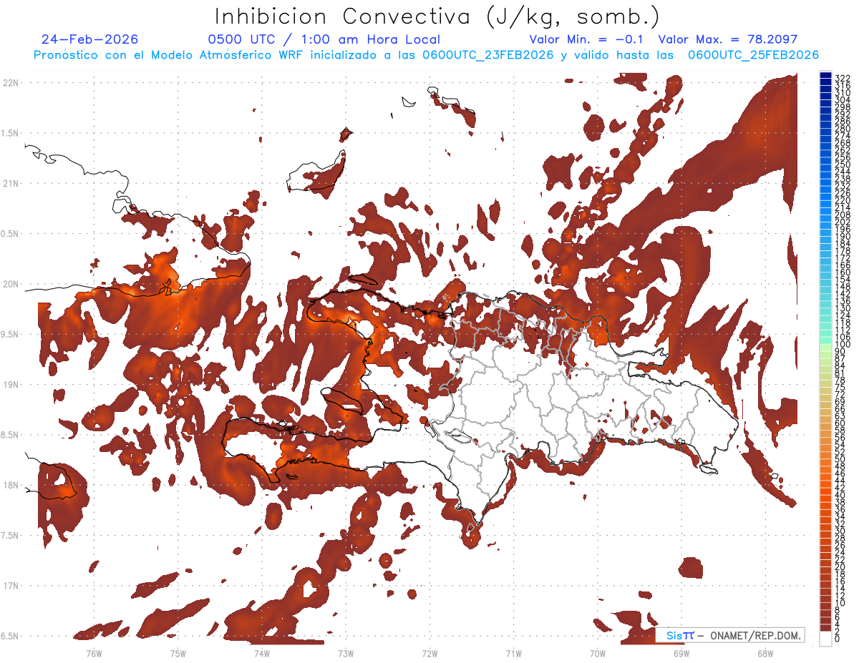The width and height of the screenshot is (859, 663).
Task: Click the '6.5N' latitude label
Action: pyautogui.click(x=11, y=636)
